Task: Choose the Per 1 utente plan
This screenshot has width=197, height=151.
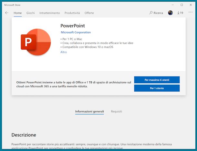Action: (x=157, y=88)
